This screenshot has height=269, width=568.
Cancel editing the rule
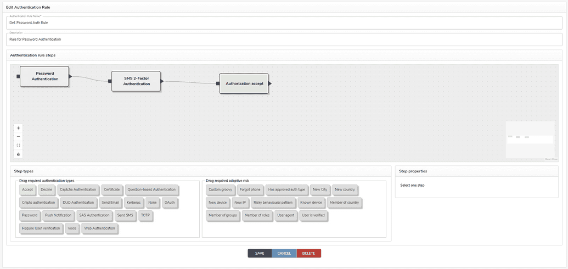[284, 253]
